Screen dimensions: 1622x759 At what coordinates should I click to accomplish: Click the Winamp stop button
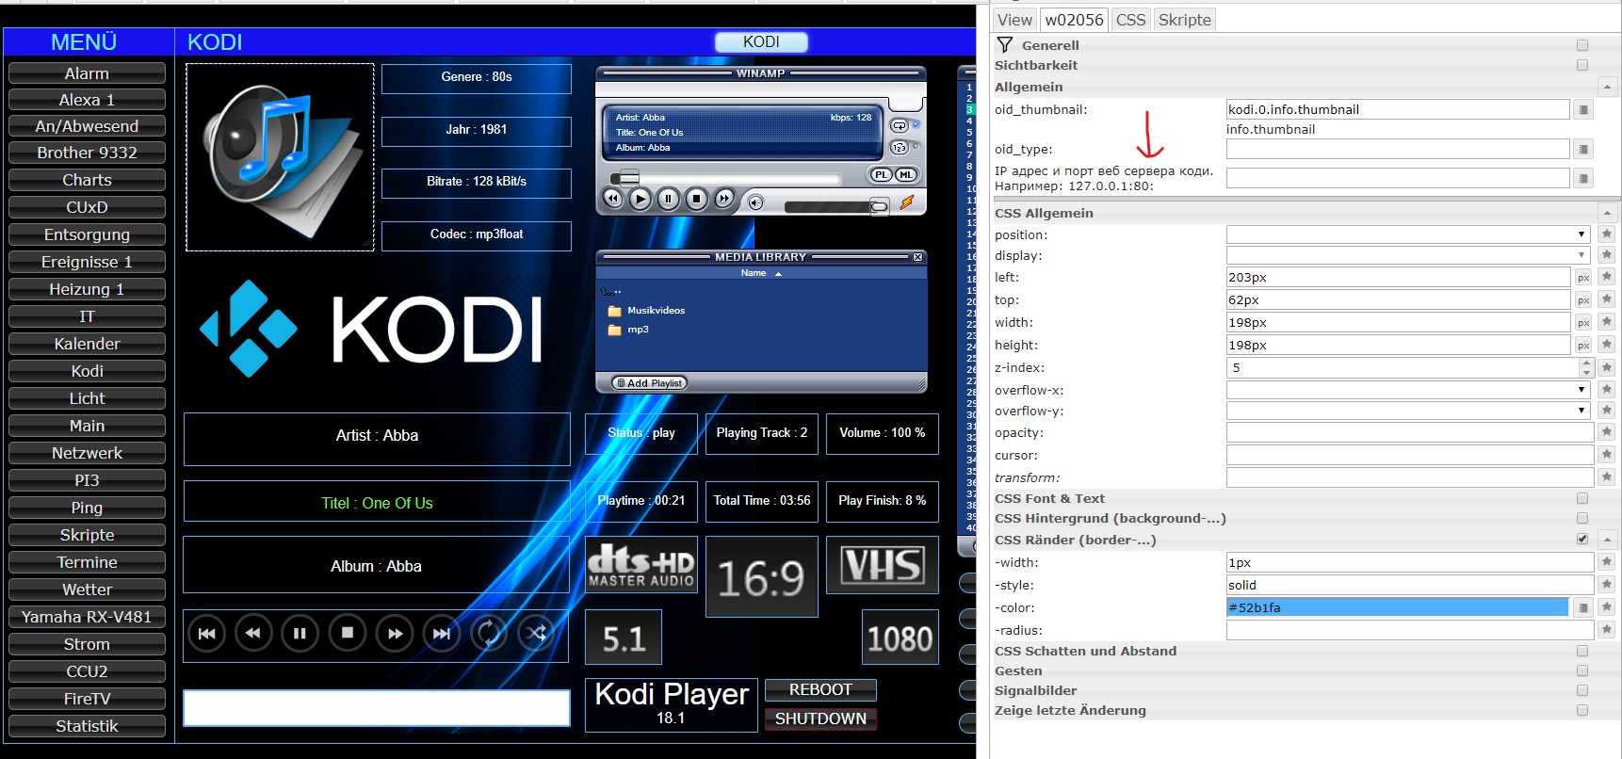696,199
